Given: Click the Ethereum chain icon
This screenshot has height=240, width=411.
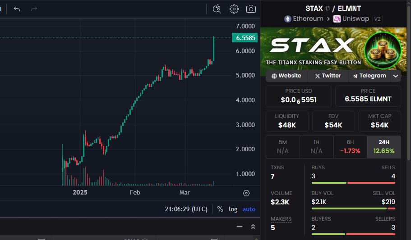Looking at the screenshot, I should [x=288, y=19].
